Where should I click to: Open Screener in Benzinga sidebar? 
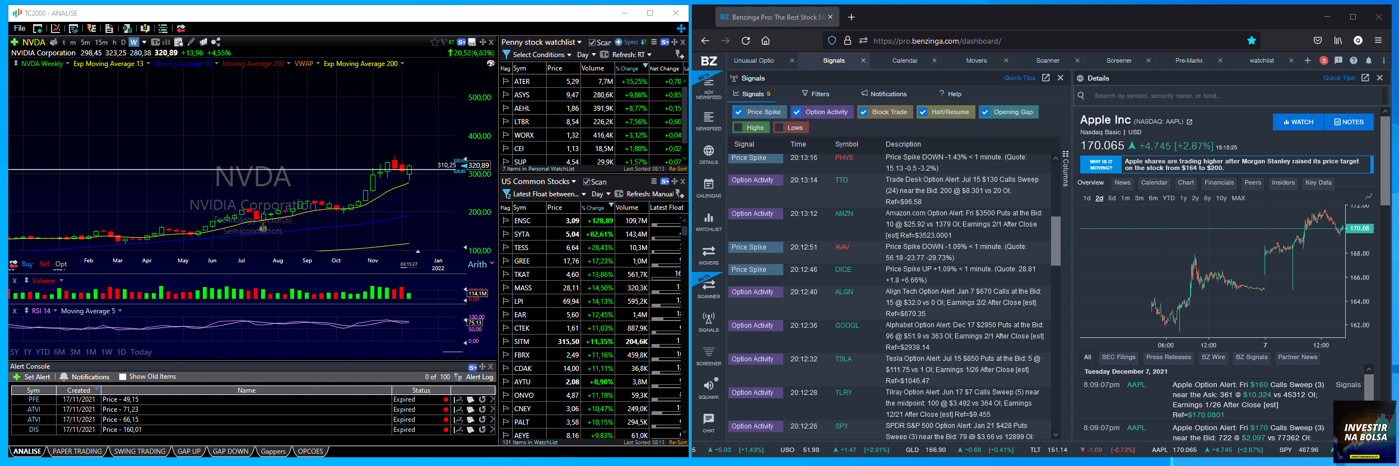(x=709, y=356)
